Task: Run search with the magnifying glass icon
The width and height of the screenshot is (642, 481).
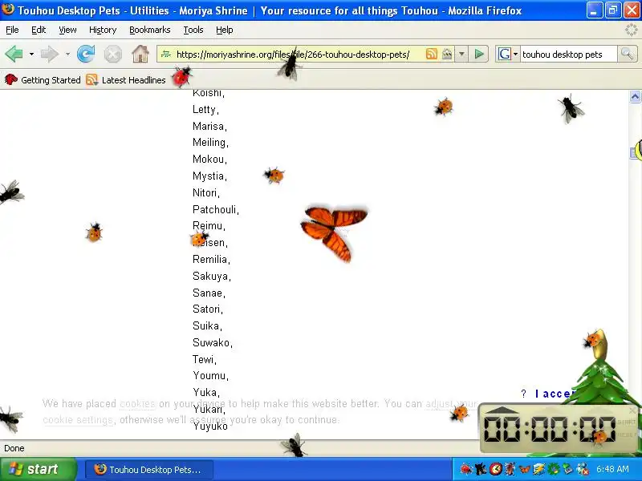Action: (x=627, y=54)
